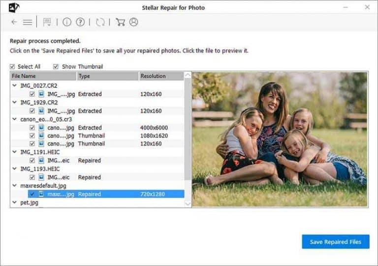Minimize the Stellar Repair window
This screenshot has height=266, width=378.
(346, 7)
